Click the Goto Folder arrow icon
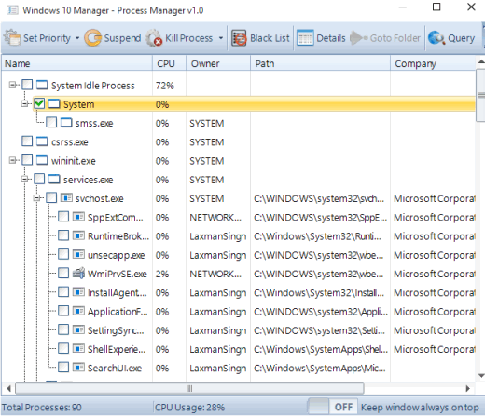Screen dimensions: 485x416 (358, 38)
